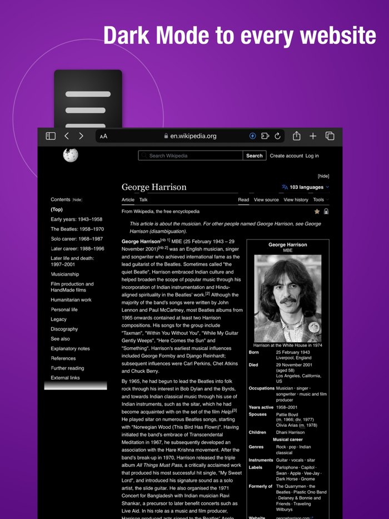The image size is (389, 519).
Task: Click the [nb 1] footnote reference
Action: (165, 240)
